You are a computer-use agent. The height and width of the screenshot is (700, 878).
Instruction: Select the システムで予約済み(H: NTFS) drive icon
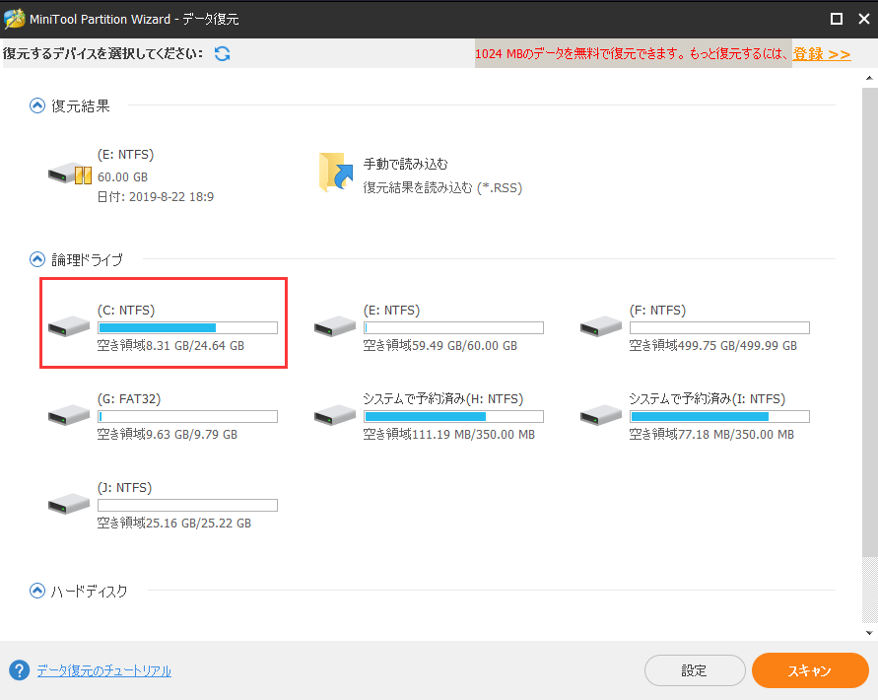(334, 412)
